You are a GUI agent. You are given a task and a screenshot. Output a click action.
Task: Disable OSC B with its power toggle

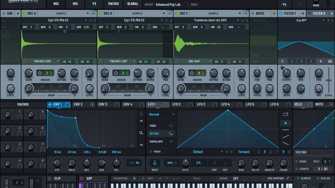[x=101, y=13]
